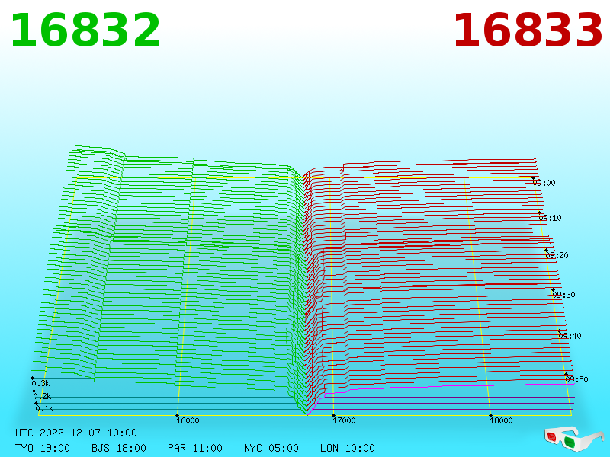This screenshot has height=457, width=610.
Task: Click the BJS 18:00 clock
Action: point(119,448)
